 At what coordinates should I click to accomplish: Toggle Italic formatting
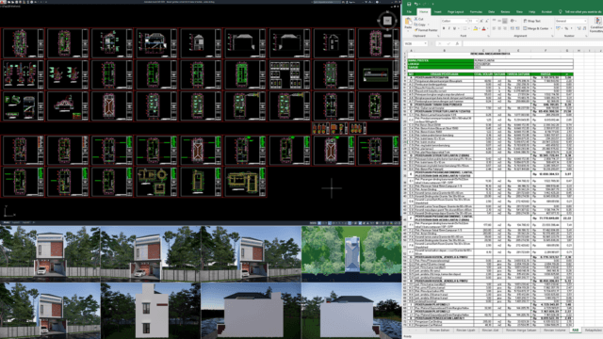coord(449,28)
